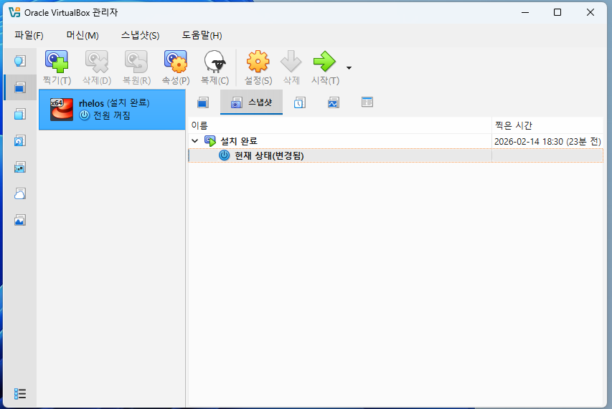This screenshot has width=612, height=409.
Task: Open the Media manager sidebar tool
Action: pos(20,140)
